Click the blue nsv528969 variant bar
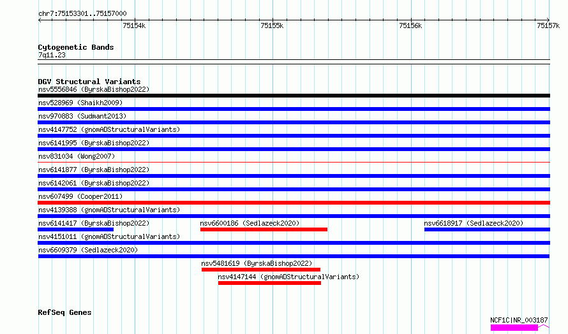This screenshot has height=334, width=568. 294,109
